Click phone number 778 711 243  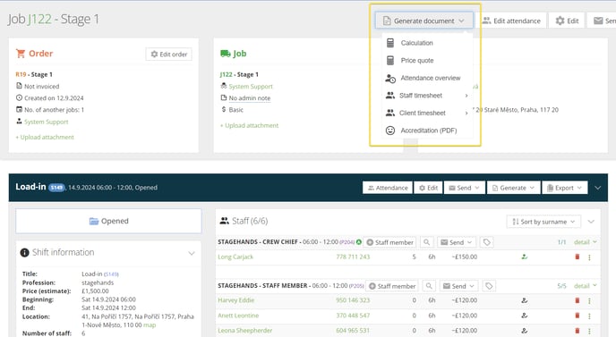tap(353, 257)
